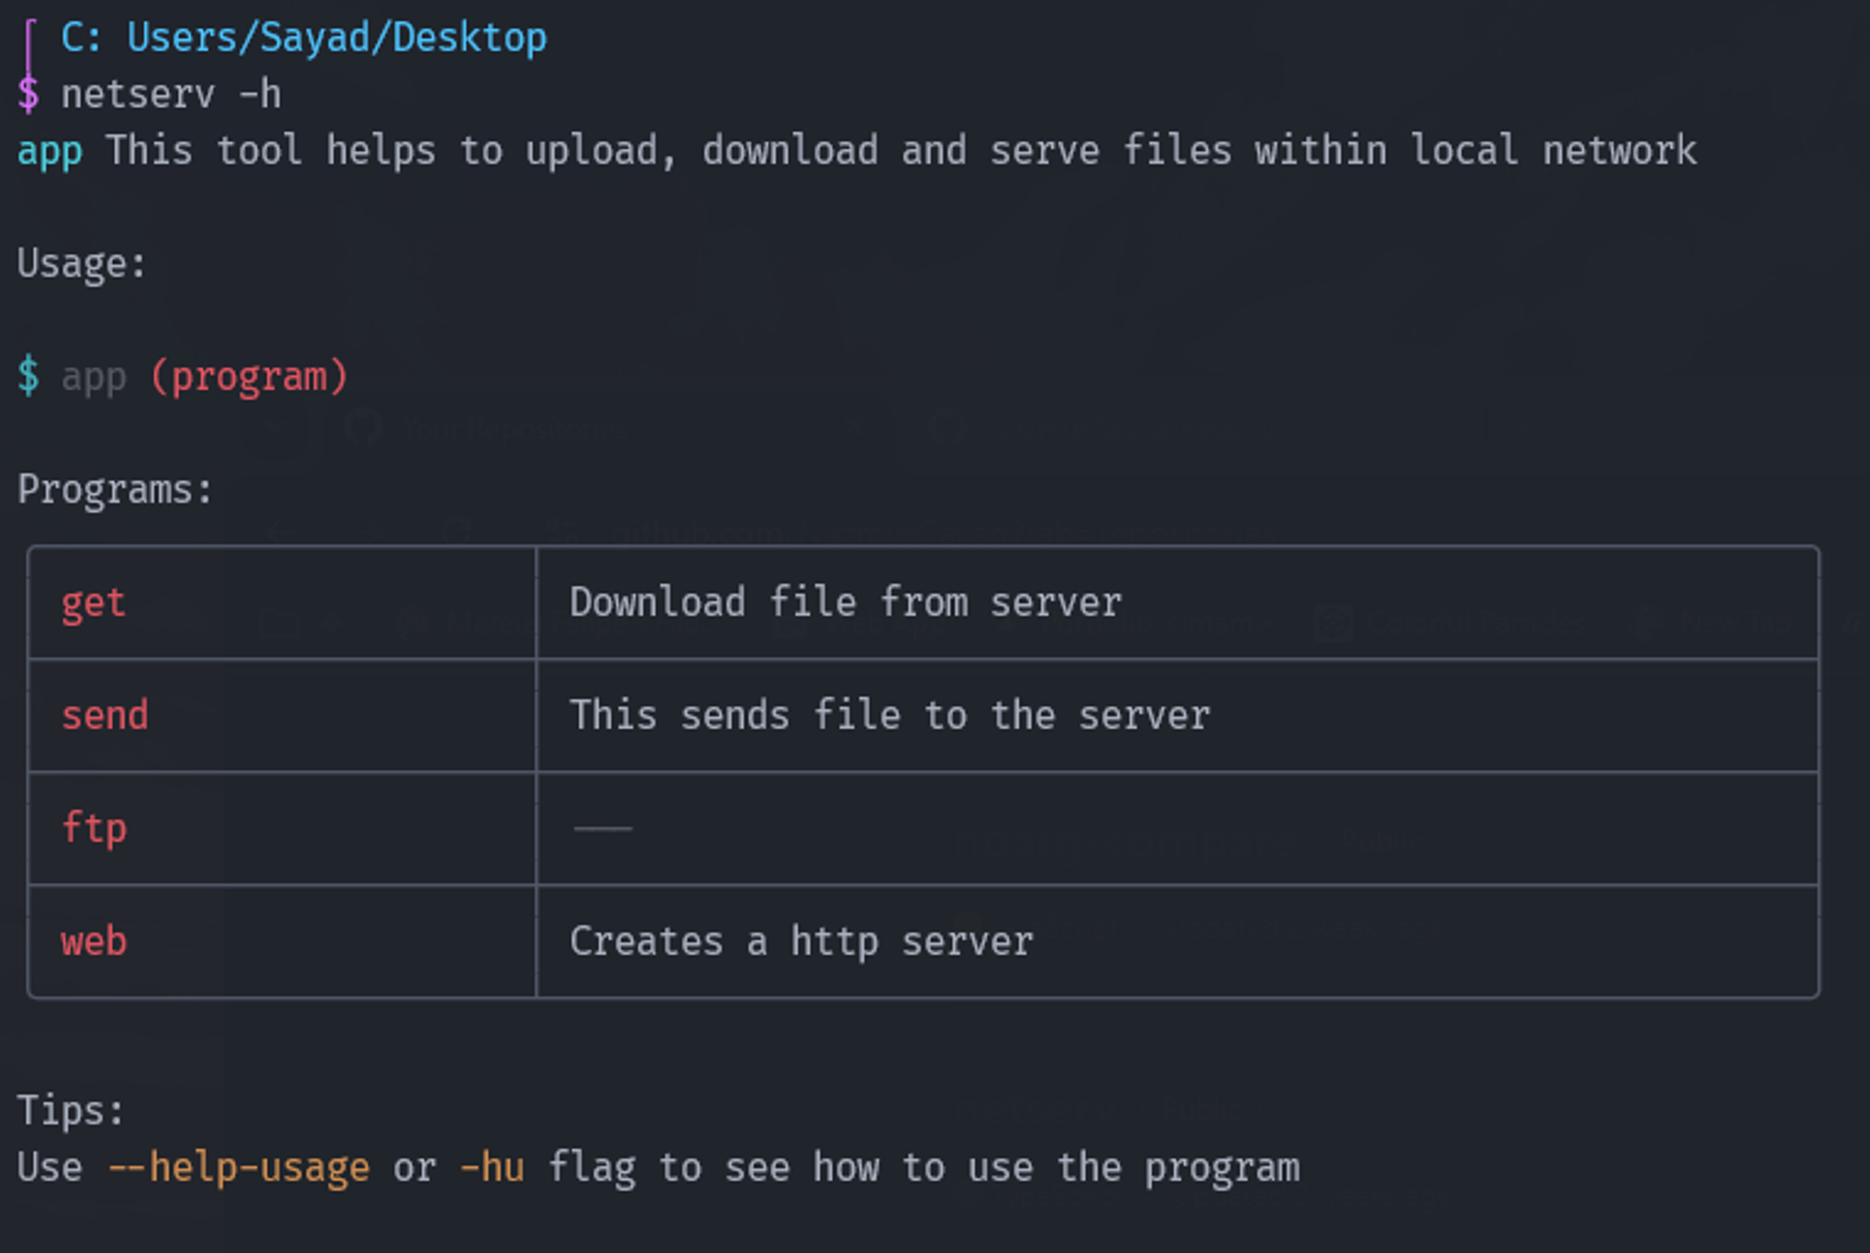Click the 'get' download command icon
Image resolution: width=1870 pixels, height=1253 pixels.
[x=91, y=603]
